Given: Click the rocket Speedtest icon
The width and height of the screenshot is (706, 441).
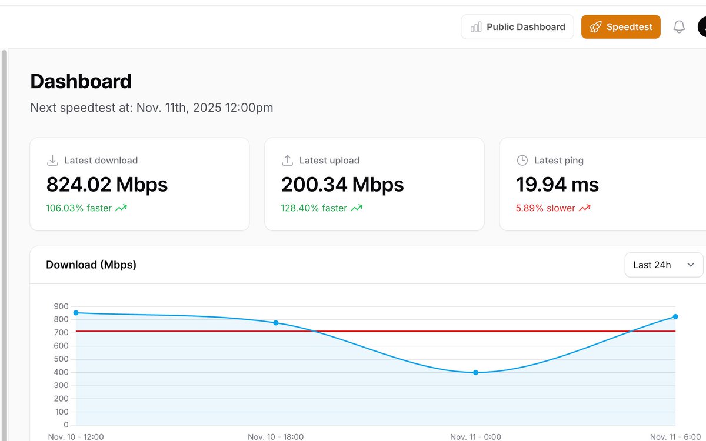Looking at the screenshot, I should 595,26.
